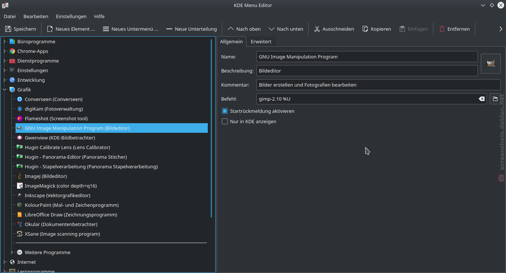Move item up with Nach oben

point(244,29)
